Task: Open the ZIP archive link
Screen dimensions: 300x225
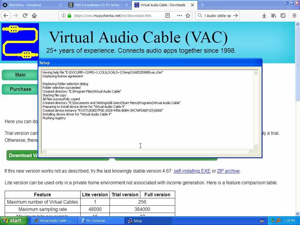Action: pos(228,171)
